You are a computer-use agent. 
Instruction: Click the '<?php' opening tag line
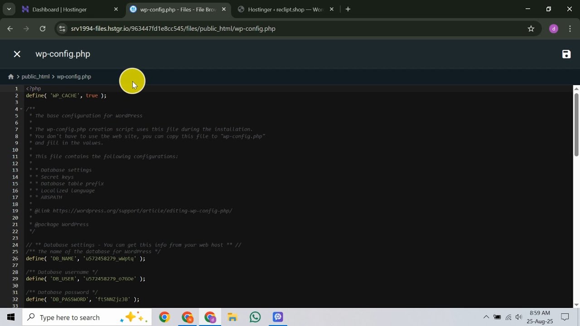point(34,89)
